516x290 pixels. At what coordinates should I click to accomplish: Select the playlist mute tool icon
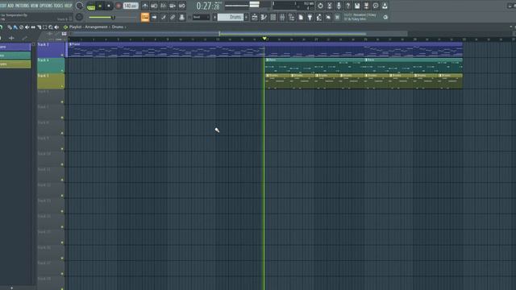click(27, 27)
